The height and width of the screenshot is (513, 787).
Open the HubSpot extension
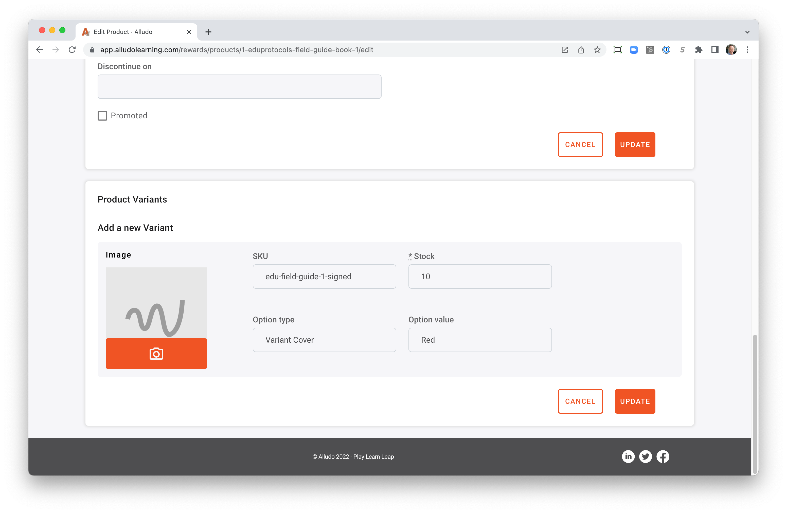point(650,50)
